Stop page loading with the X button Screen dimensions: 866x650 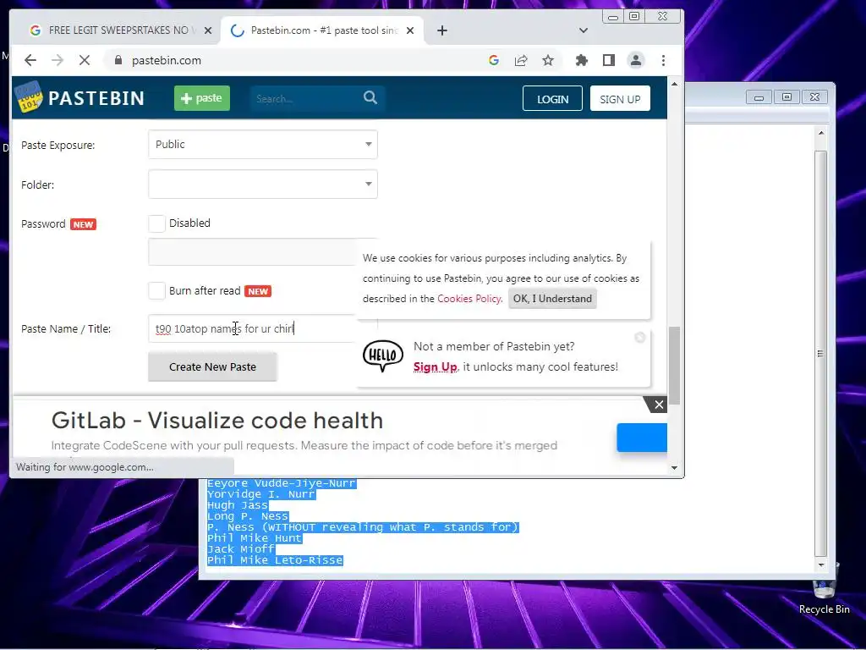pos(85,60)
